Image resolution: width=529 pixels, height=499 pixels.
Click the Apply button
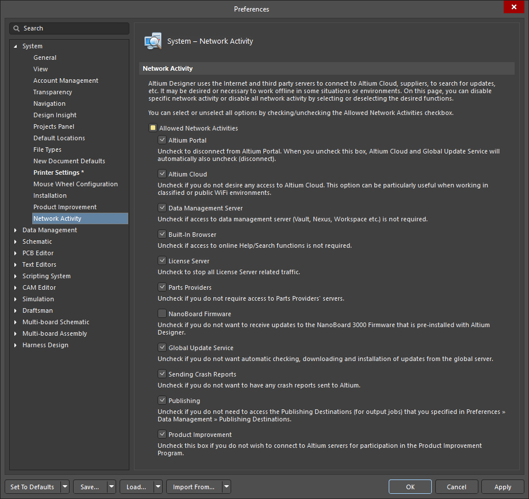[x=503, y=487]
